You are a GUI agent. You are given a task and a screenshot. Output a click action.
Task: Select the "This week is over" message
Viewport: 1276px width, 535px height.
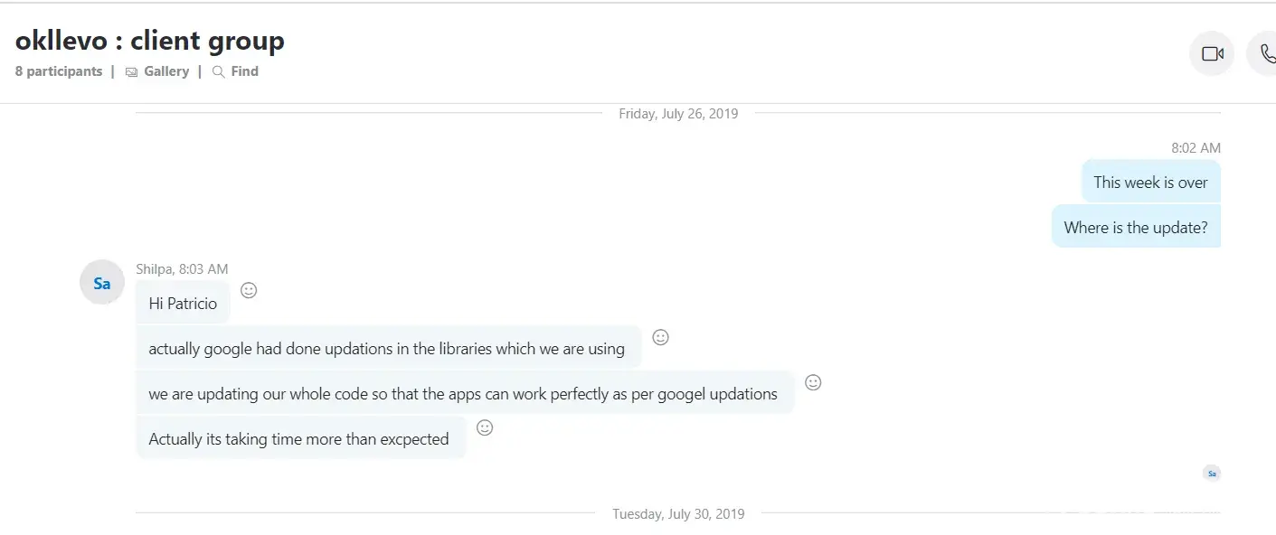coord(1150,183)
